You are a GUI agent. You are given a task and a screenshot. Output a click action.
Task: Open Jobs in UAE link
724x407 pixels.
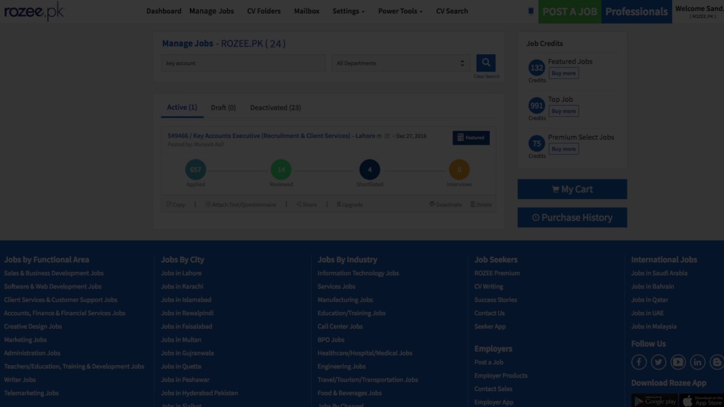(648, 313)
